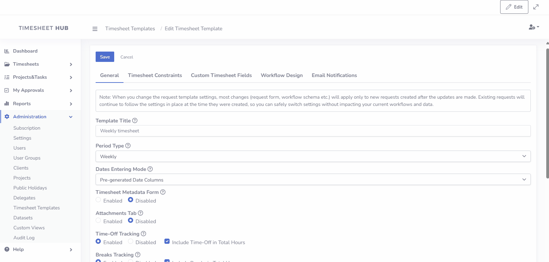Click the Dates Entering Mode help icon
Screen dimensions: 549x262
pos(150,169)
